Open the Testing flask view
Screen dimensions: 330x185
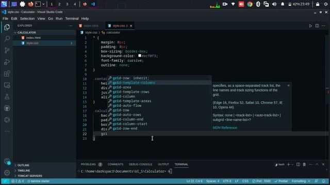[7, 97]
